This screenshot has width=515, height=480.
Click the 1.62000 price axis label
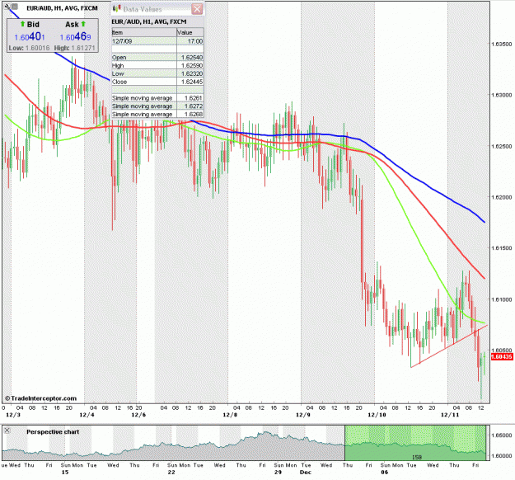[502, 197]
